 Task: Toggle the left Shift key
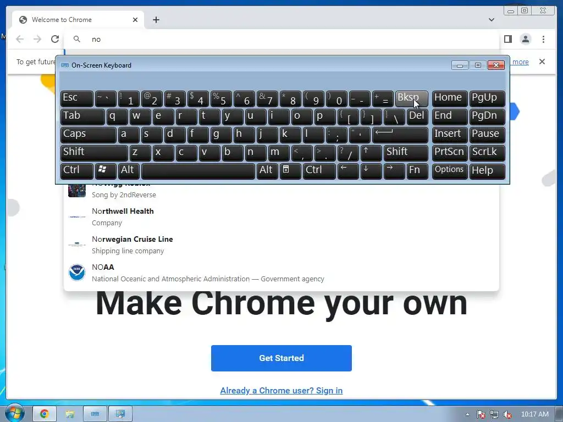[x=94, y=153]
